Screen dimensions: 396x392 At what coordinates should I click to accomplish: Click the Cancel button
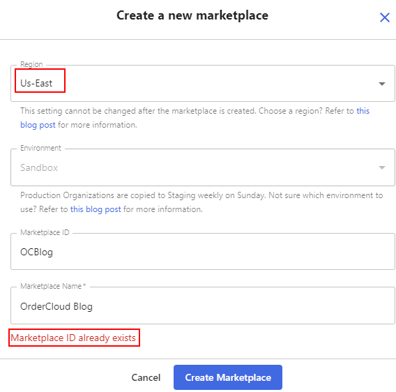point(146,377)
